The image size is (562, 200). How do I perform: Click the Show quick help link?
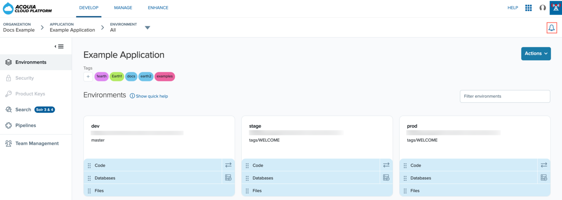tap(152, 96)
